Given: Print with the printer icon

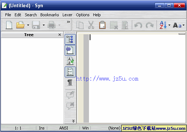Looking at the screenshot, I should pyautogui.click(x=52, y=25).
